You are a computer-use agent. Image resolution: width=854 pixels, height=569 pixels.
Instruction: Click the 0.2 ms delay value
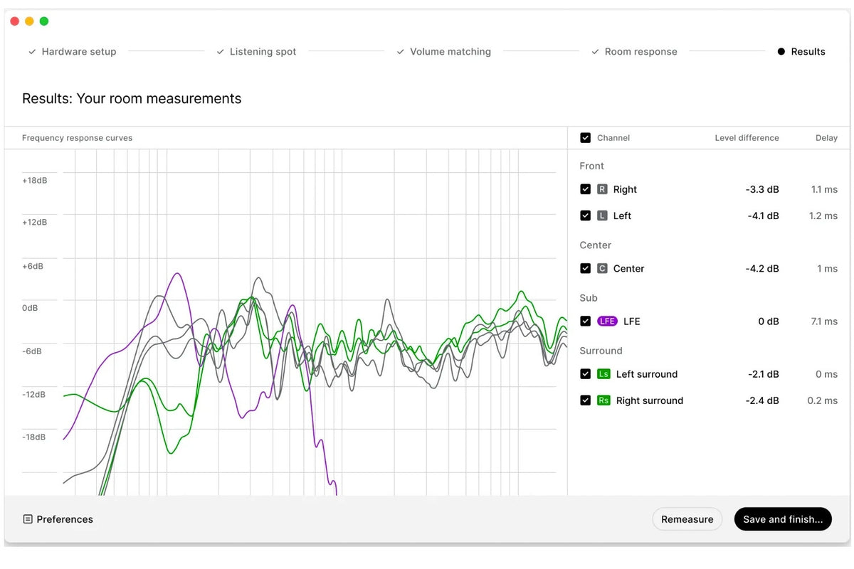823,400
